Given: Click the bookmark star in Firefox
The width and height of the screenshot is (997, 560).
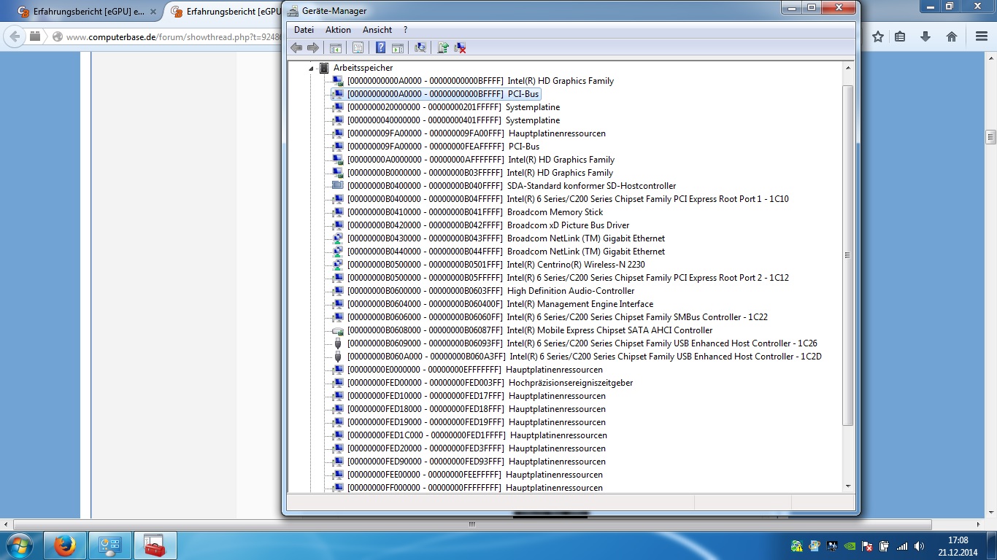Looking at the screenshot, I should 878,36.
